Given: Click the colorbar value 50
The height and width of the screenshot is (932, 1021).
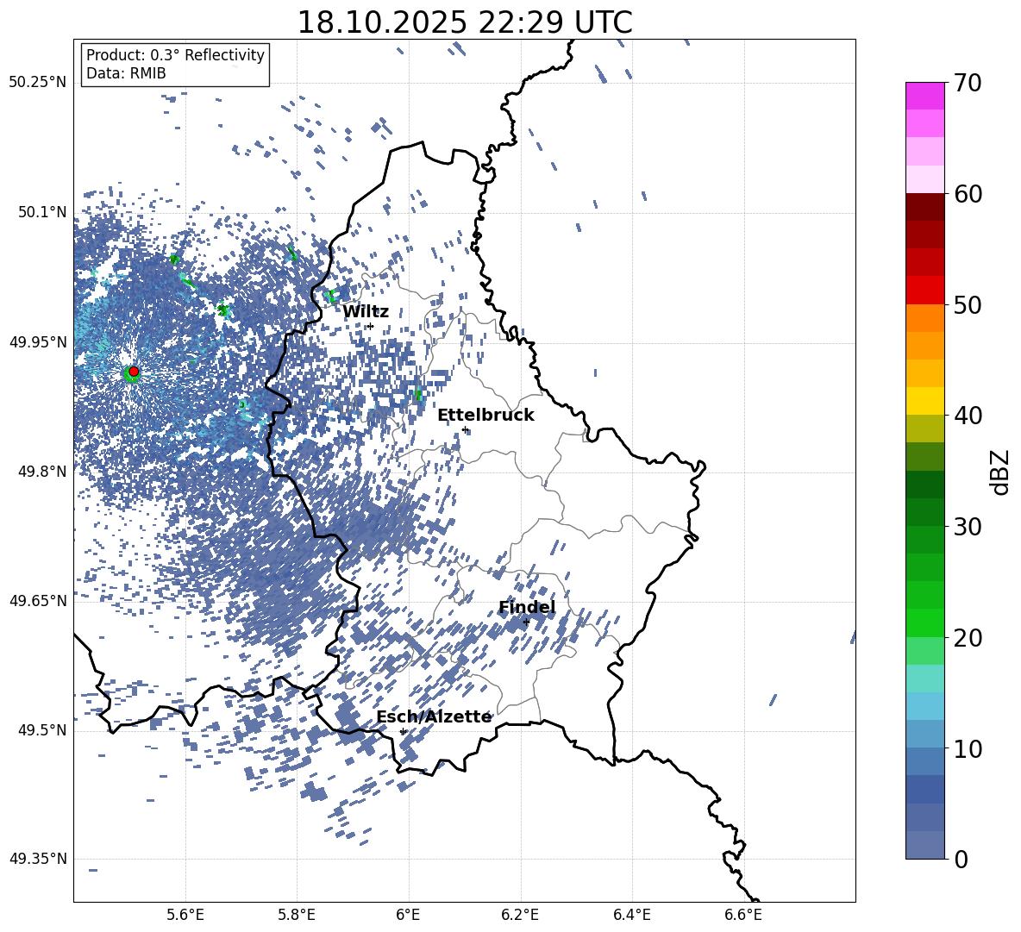Looking at the screenshot, I should [968, 304].
